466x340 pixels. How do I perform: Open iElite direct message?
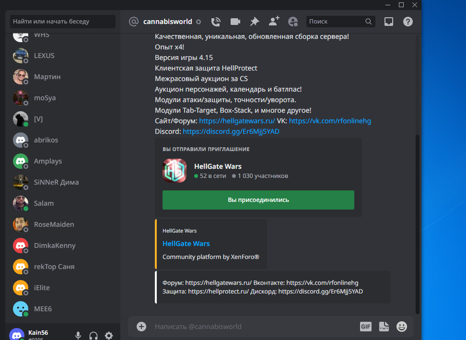point(63,288)
